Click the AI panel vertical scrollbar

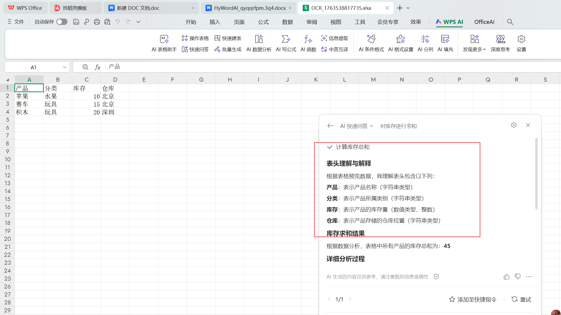pyautogui.click(x=536, y=174)
